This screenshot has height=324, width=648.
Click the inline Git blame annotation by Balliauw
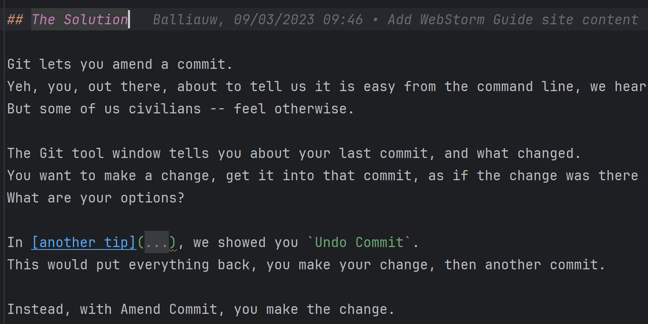(x=395, y=19)
